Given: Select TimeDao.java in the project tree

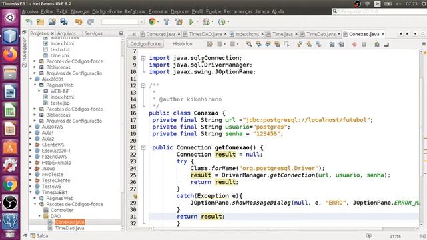Looking at the screenshot, I should click(x=69, y=228).
